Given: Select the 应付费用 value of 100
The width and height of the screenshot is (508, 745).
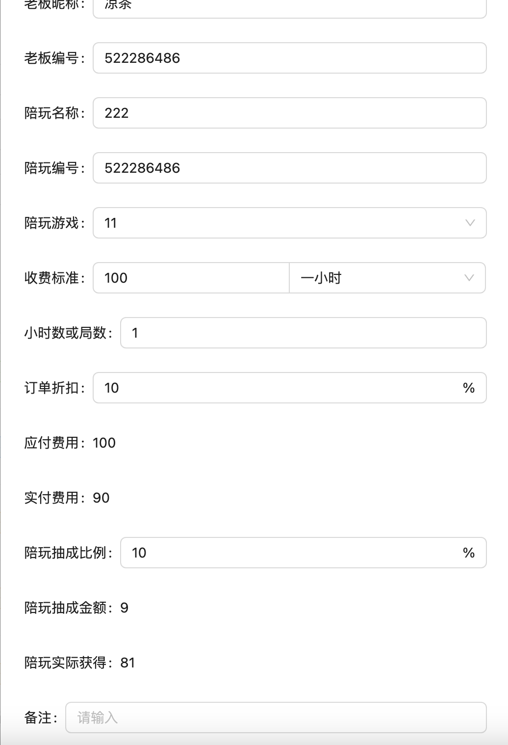Looking at the screenshot, I should [x=105, y=443].
